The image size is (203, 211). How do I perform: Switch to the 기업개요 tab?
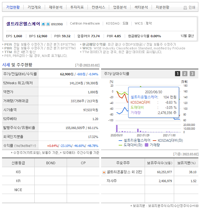(x=34, y=7)
